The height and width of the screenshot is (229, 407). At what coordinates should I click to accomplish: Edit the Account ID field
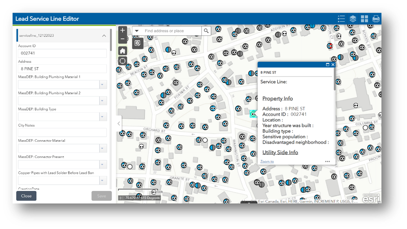(62, 53)
